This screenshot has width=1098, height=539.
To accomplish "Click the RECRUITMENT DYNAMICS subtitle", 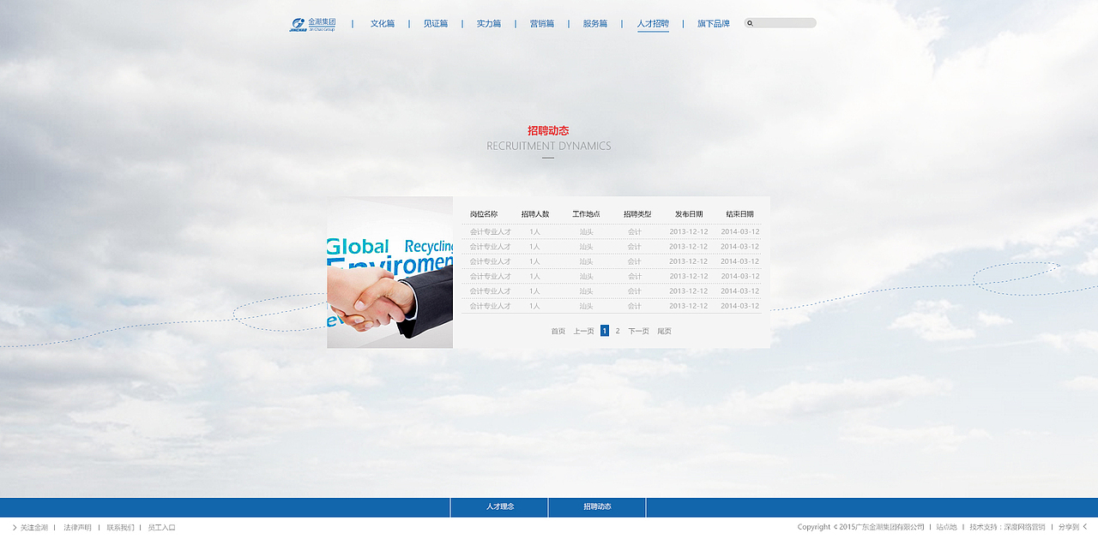I will pyautogui.click(x=549, y=146).
